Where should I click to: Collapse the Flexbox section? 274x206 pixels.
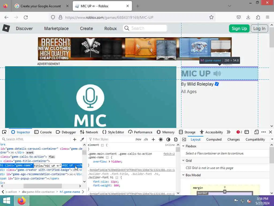[x=183, y=146]
